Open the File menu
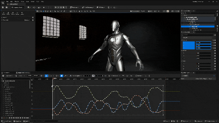This screenshot has width=219, height=123. [x=7, y=1]
